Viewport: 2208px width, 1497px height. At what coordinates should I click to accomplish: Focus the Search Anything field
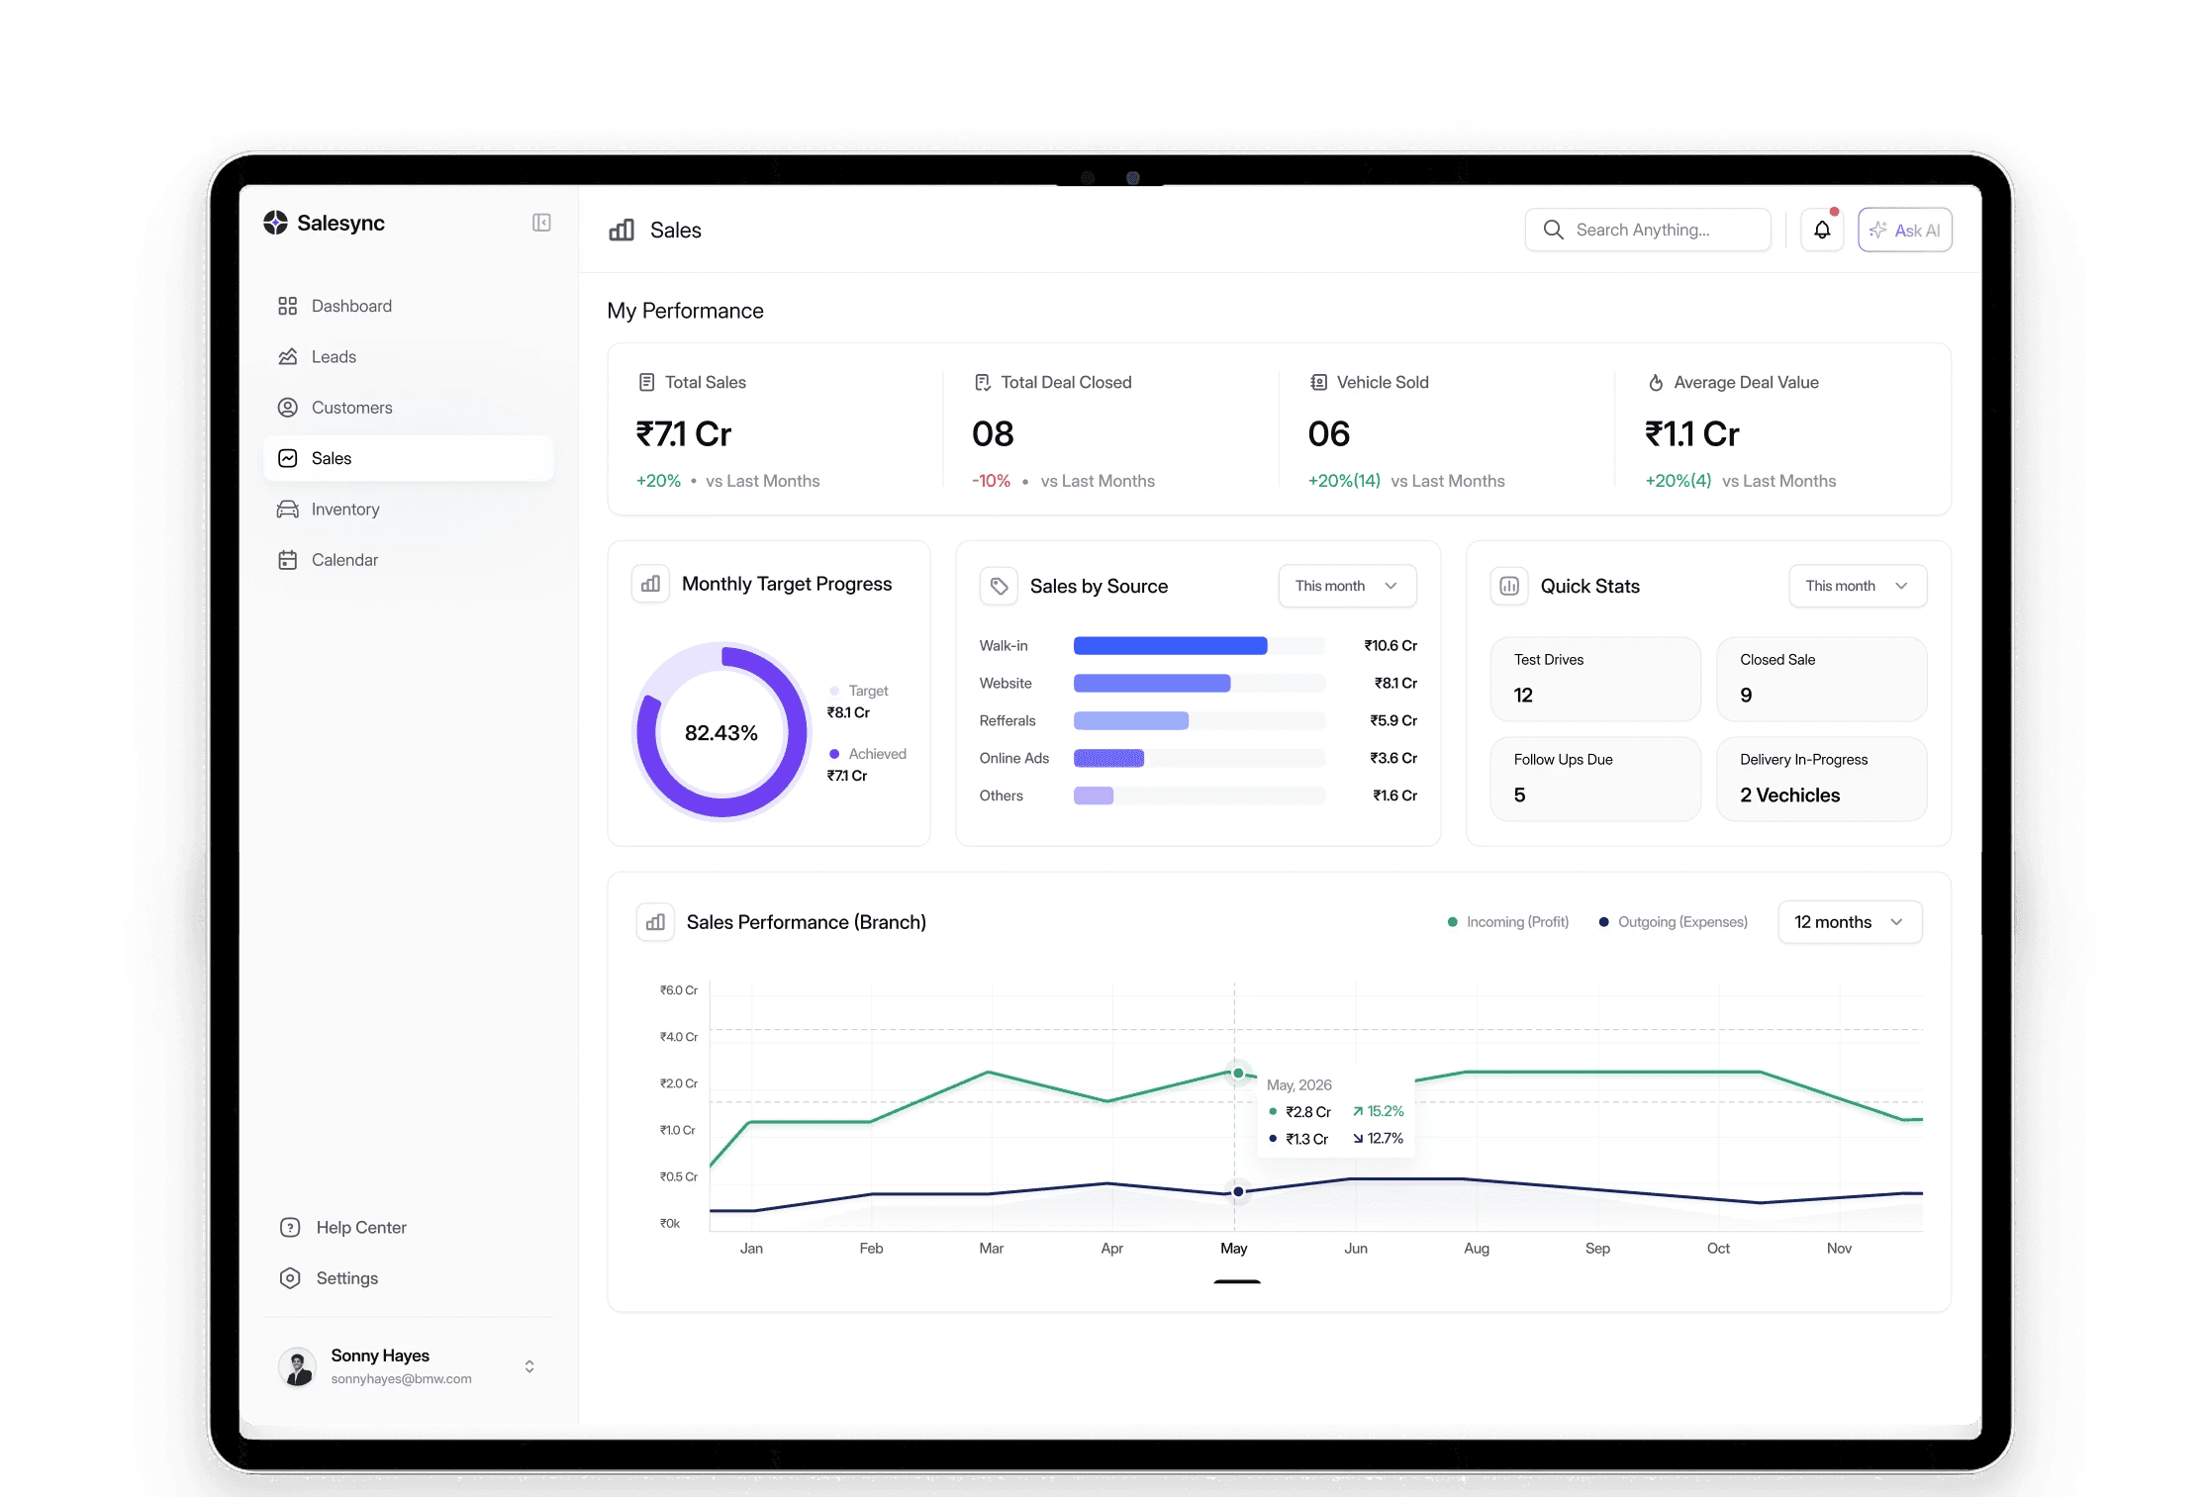click(1648, 230)
